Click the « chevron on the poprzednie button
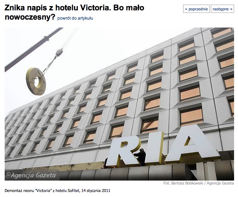 pyautogui.click(x=186, y=9)
